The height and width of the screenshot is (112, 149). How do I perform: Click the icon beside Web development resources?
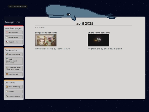[7, 59]
